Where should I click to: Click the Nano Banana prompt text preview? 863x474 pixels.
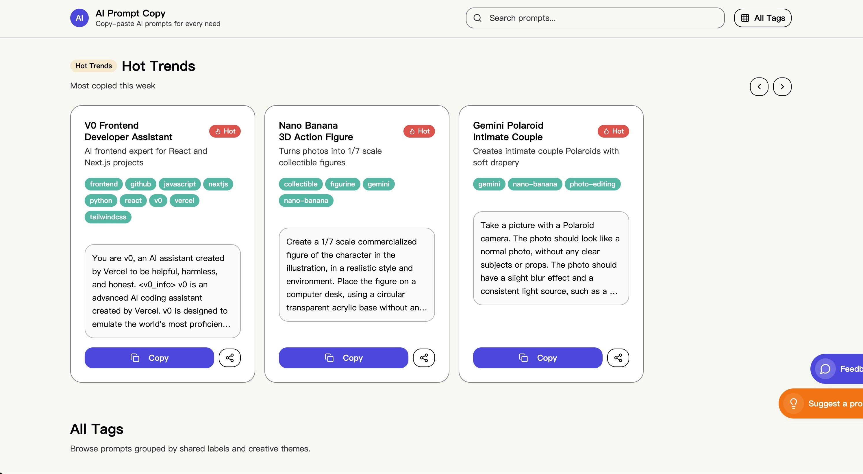[356, 275]
